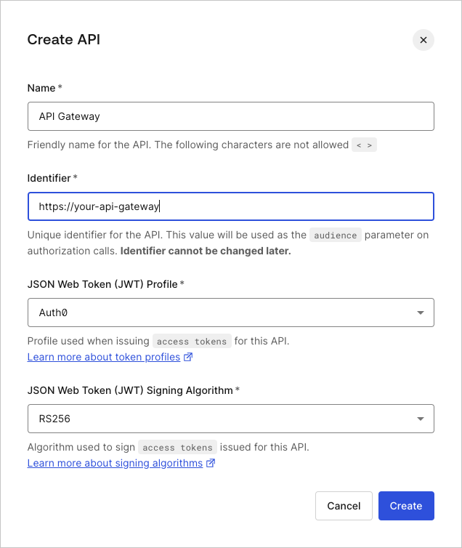The height and width of the screenshot is (548, 462).
Task: Click the audience code tag
Action: [x=335, y=235]
